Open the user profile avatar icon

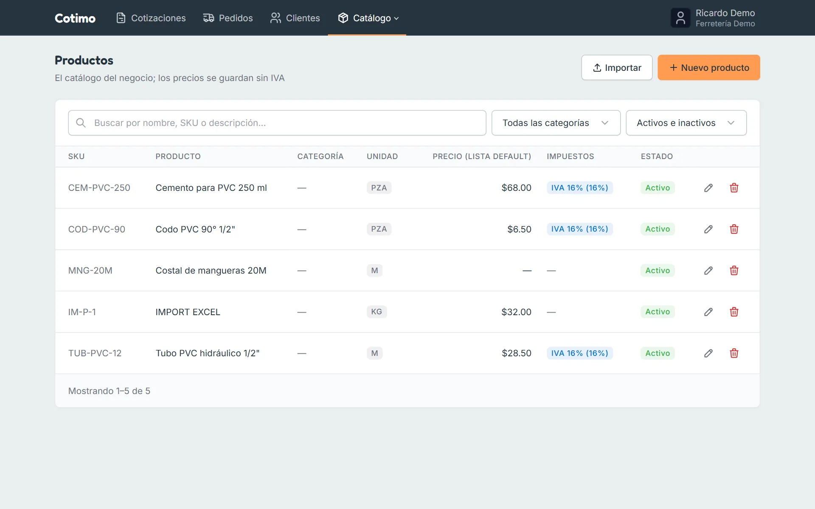point(680,18)
